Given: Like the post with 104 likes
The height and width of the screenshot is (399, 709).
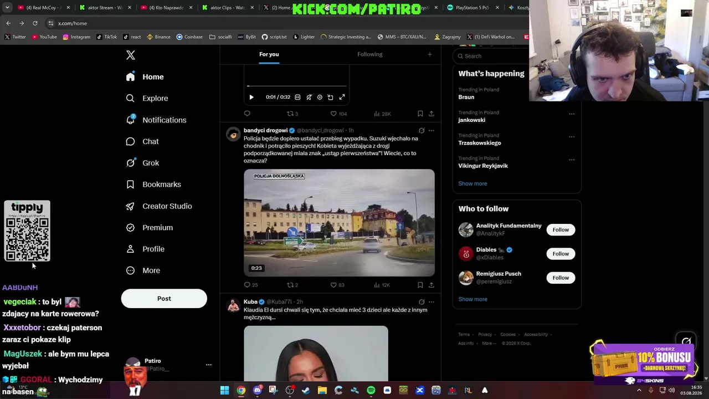Looking at the screenshot, I should 338,114.
